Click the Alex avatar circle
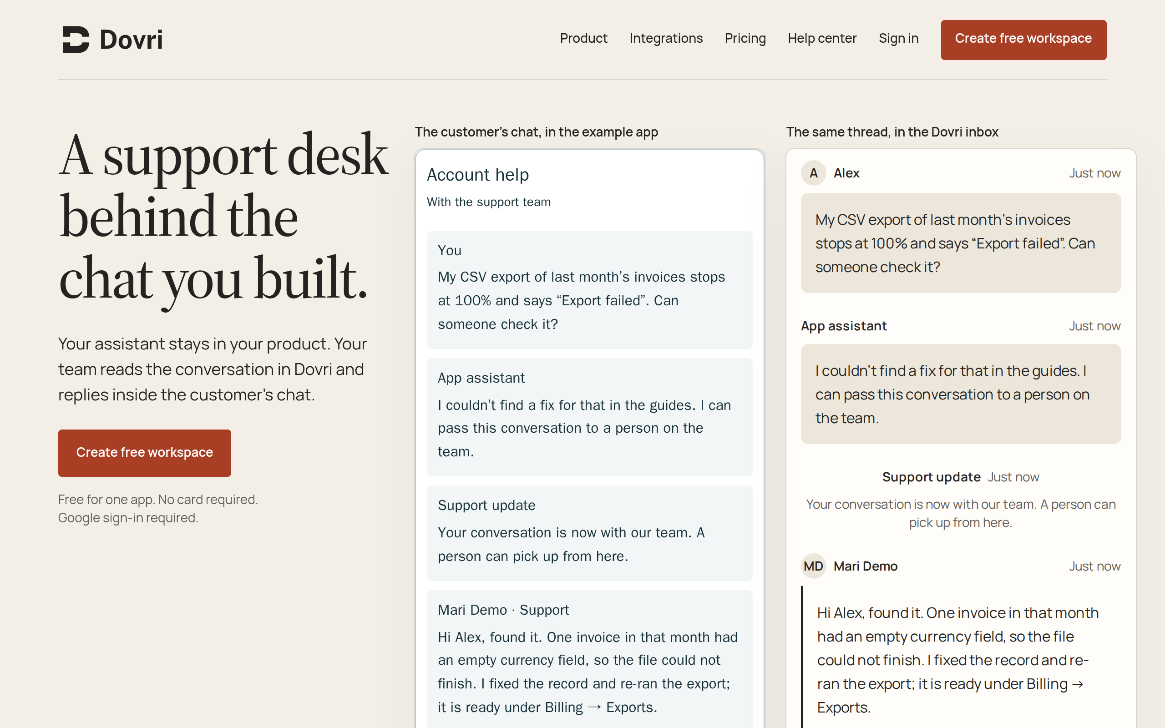This screenshot has width=1165, height=728. pos(814,173)
